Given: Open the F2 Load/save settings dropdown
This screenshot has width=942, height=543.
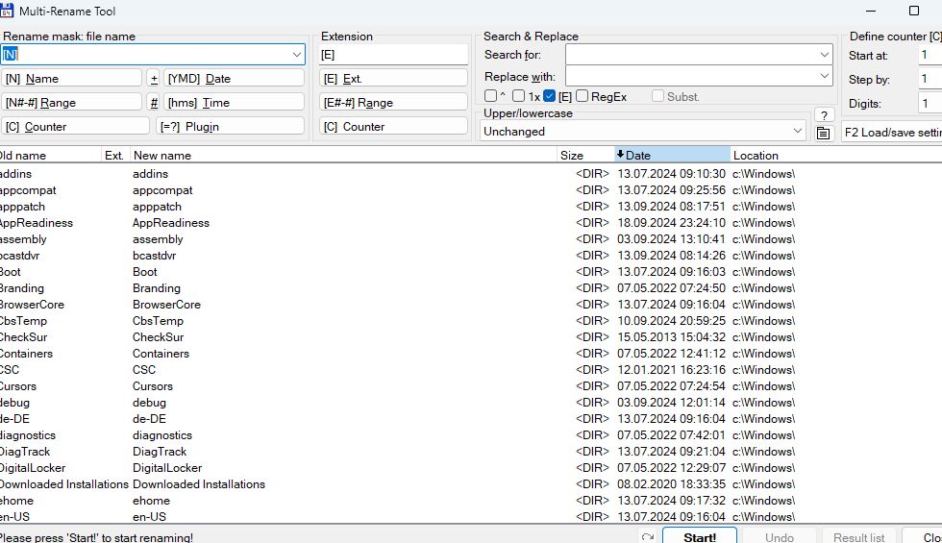Looking at the screenshot, I should [892, 133].
